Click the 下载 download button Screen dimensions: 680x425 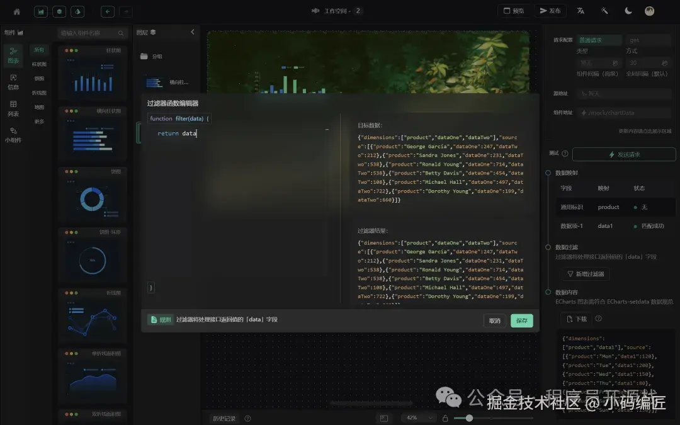click(x=576, y=319)
